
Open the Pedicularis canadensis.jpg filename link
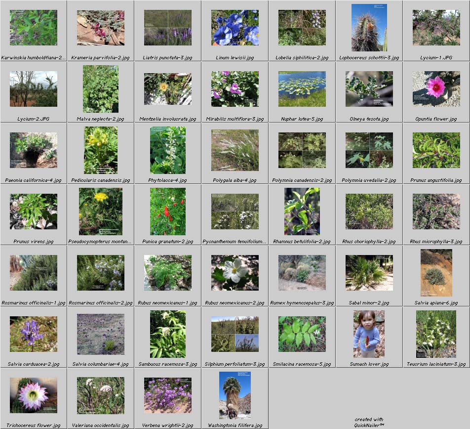tap(101, 180)
